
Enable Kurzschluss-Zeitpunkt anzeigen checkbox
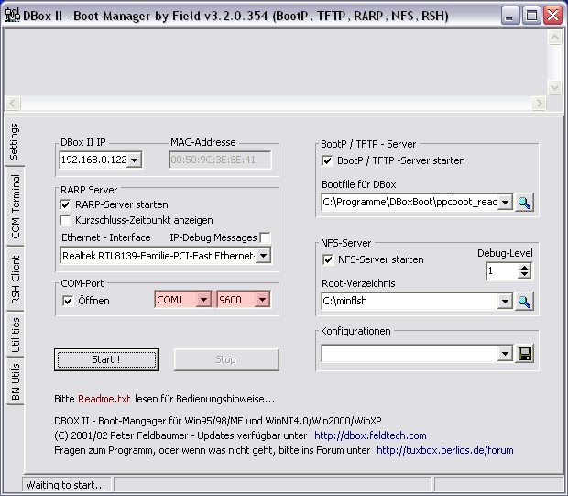coord(66,220)
